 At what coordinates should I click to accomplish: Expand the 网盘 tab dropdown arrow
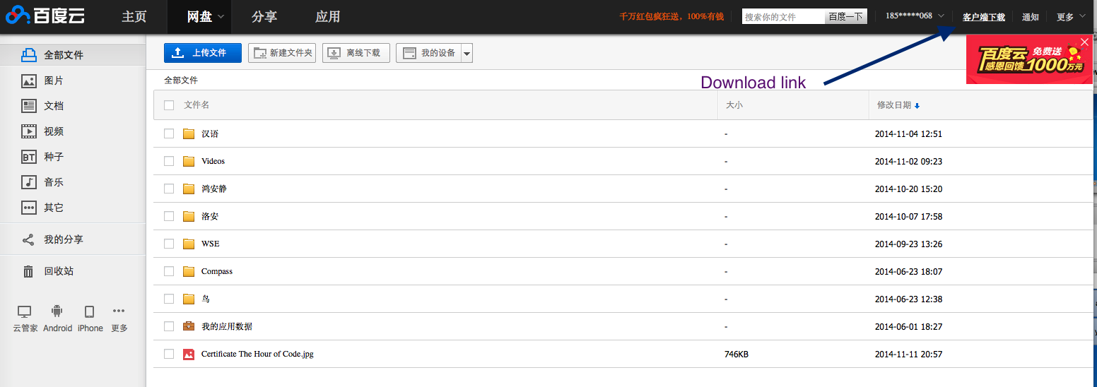tap(221, 17)
